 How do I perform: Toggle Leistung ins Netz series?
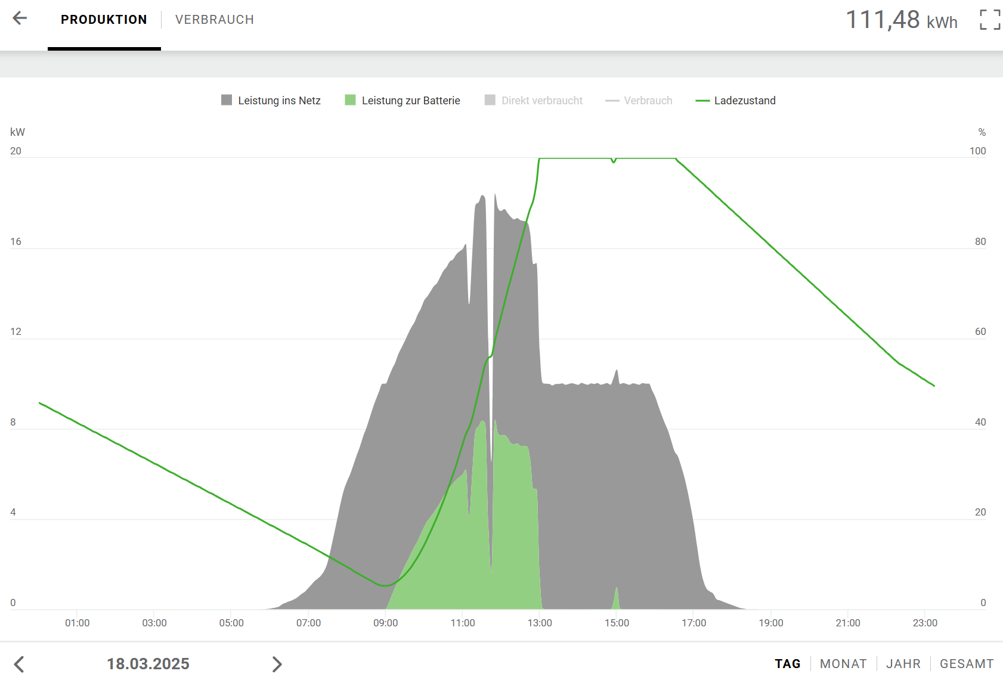point(279,101)
